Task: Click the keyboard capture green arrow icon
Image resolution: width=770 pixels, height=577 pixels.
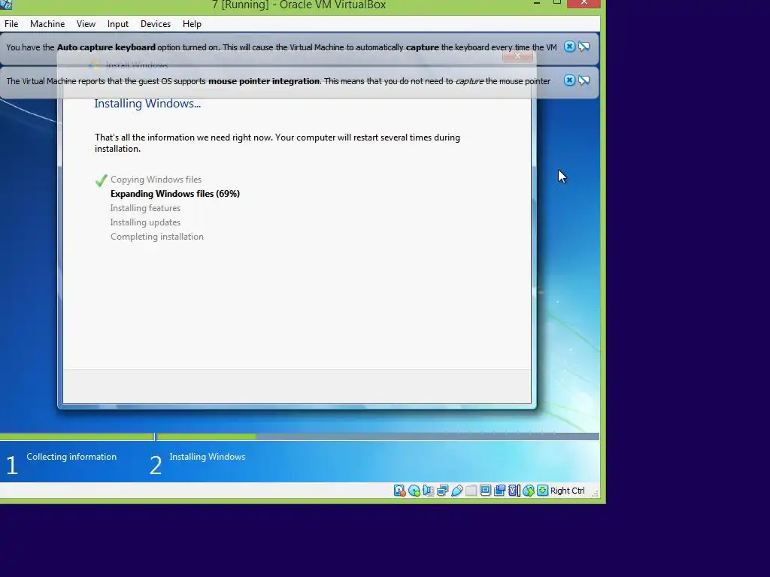Action: tap(542, 491)
